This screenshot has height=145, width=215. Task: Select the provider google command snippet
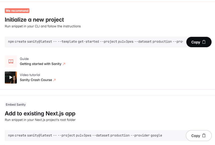coord(85,135)
